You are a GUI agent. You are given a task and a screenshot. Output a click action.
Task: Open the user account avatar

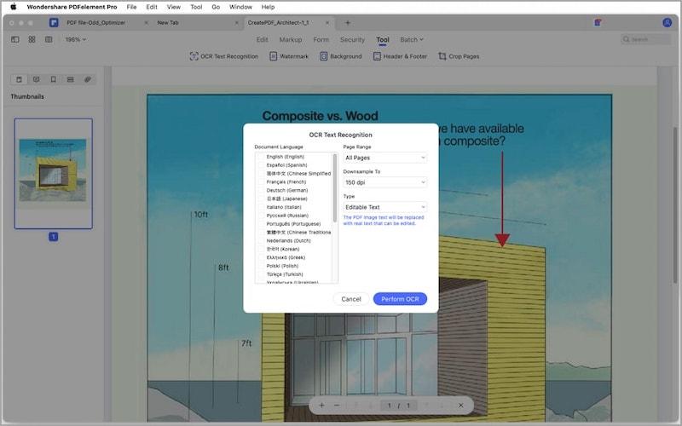[x=667, y=23]
